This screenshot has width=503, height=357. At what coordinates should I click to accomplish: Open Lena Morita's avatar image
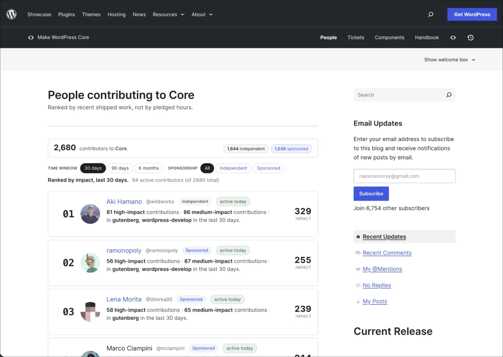click(x=90, y=312)
